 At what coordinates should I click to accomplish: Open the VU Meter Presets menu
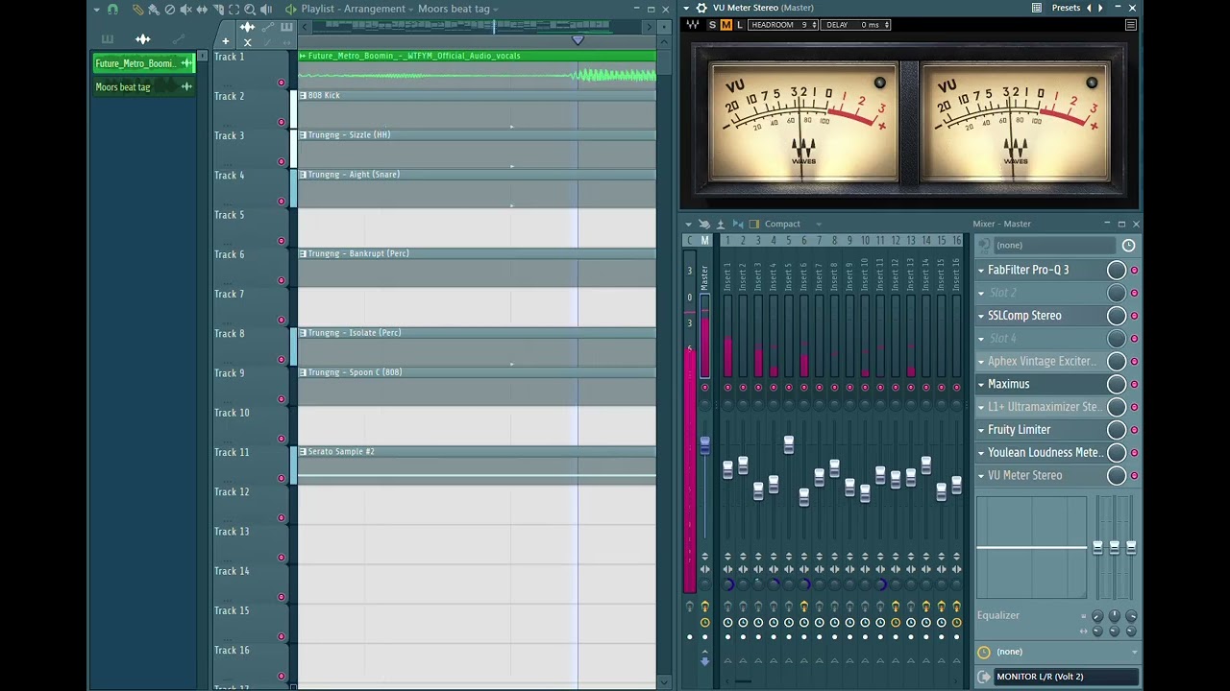(1066, 8)
